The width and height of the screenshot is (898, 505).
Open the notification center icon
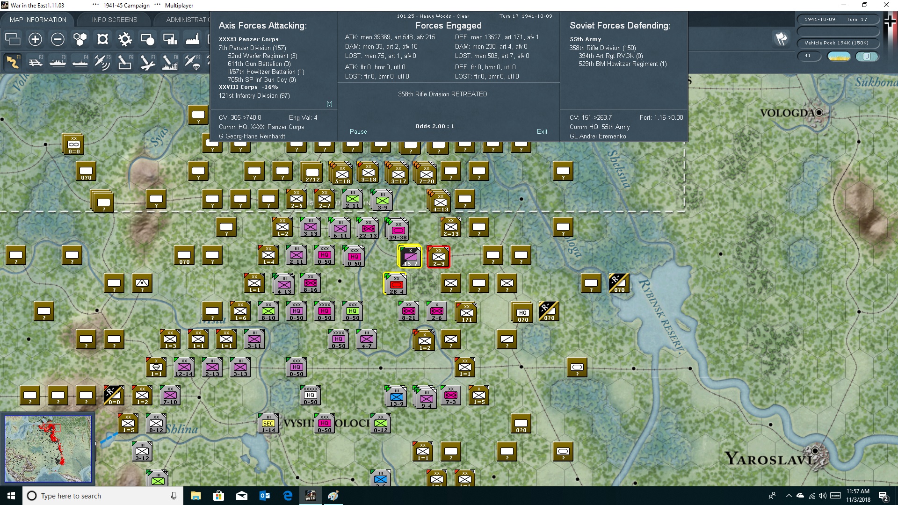coord(884,496)
